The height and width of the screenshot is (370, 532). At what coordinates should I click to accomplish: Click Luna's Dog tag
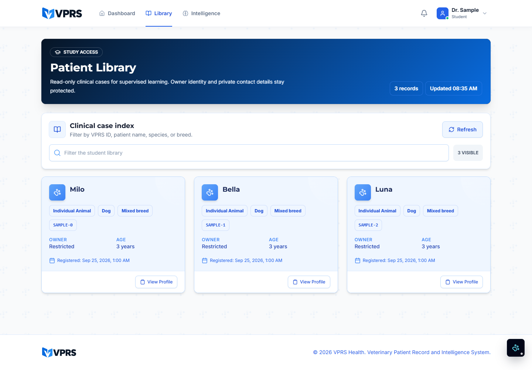[x=412, y=211]
